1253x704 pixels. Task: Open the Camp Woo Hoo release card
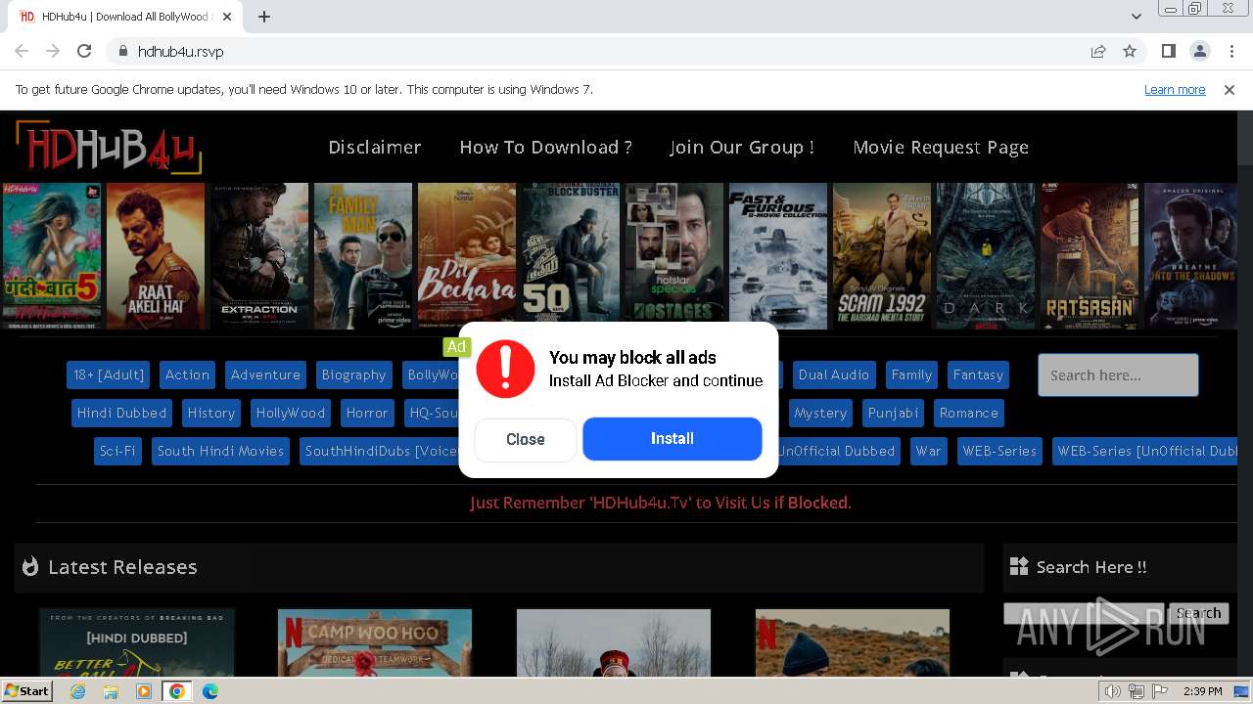pos(375,642)
